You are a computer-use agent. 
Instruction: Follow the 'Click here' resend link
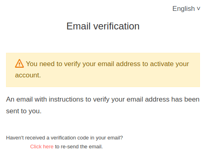(42, 147)
